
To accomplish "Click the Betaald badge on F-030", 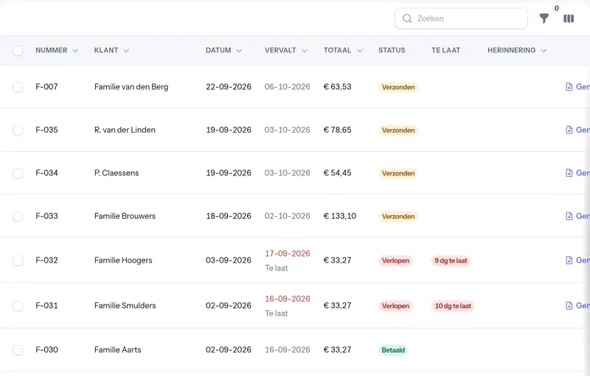I will pyautogui.click(x=393, y=350).
